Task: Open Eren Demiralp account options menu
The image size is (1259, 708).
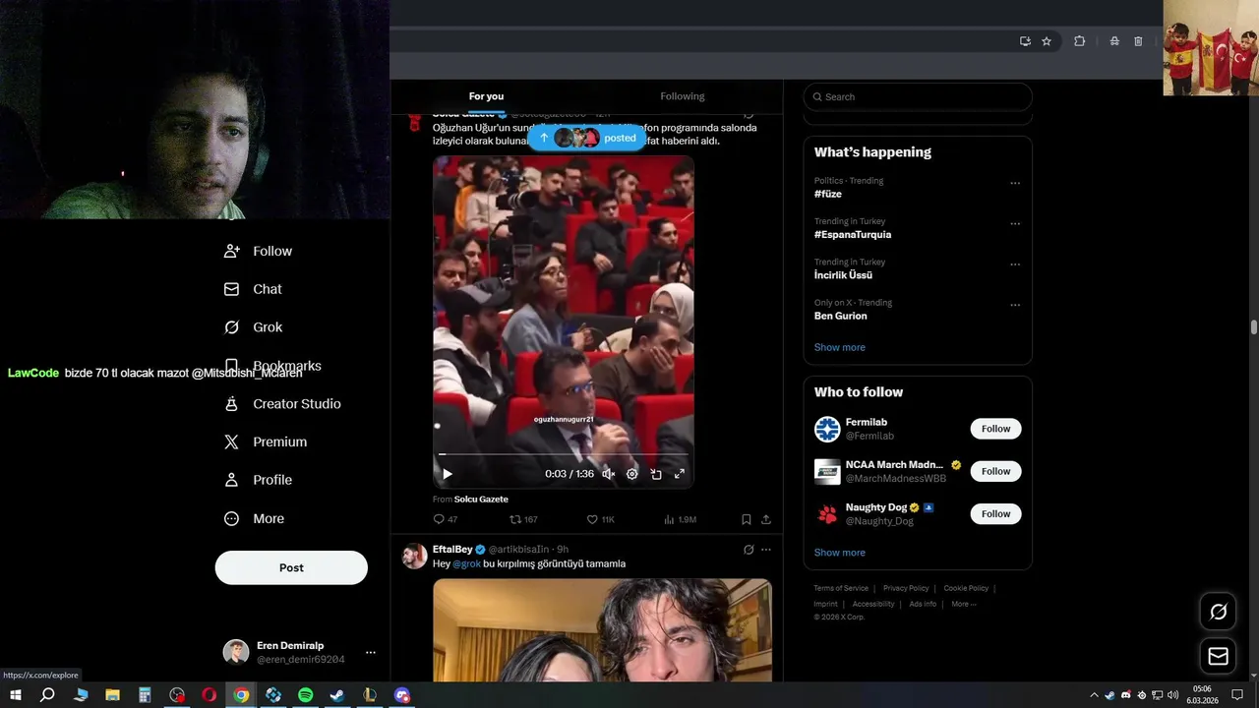Action: click(x=371, y=652)
